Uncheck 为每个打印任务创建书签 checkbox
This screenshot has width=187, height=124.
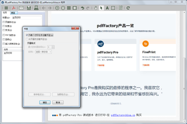[x=27, y=35]
